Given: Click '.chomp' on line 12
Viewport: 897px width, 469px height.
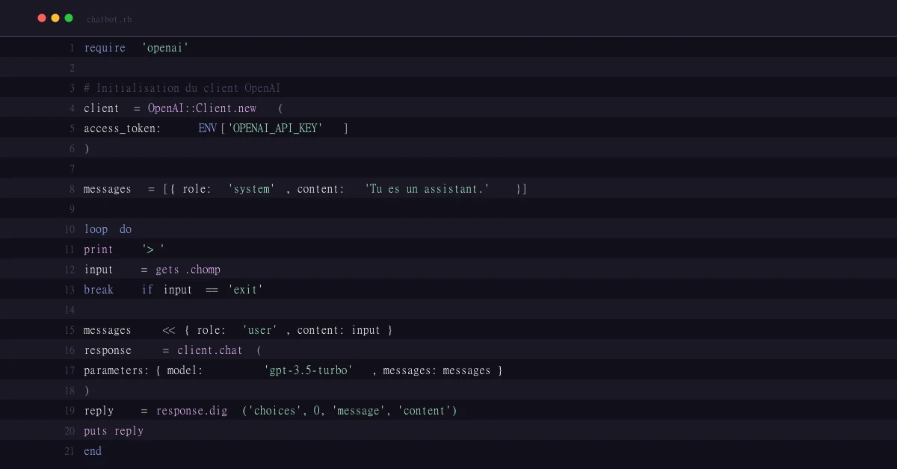Looking at the screenshot, I should click(x=203, y=270).
